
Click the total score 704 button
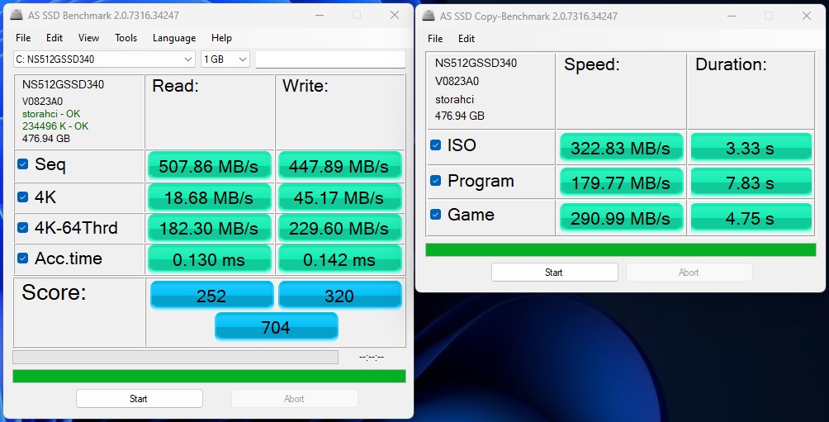coord(276,327)
